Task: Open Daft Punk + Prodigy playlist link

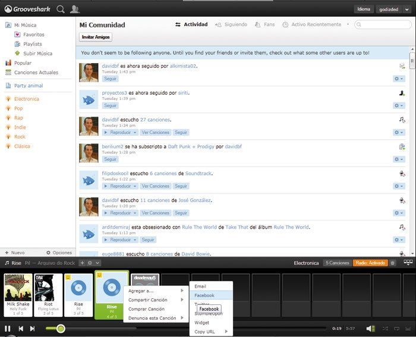Action: pos(191,146)
